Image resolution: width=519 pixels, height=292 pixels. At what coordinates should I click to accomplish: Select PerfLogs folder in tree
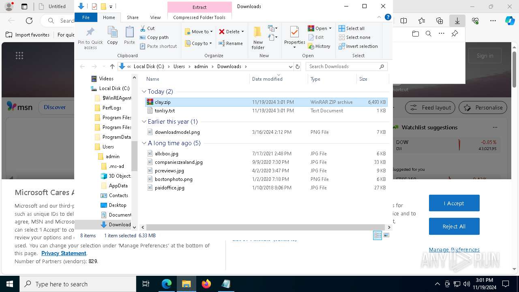pyautogui.click(x=112, y=108)
